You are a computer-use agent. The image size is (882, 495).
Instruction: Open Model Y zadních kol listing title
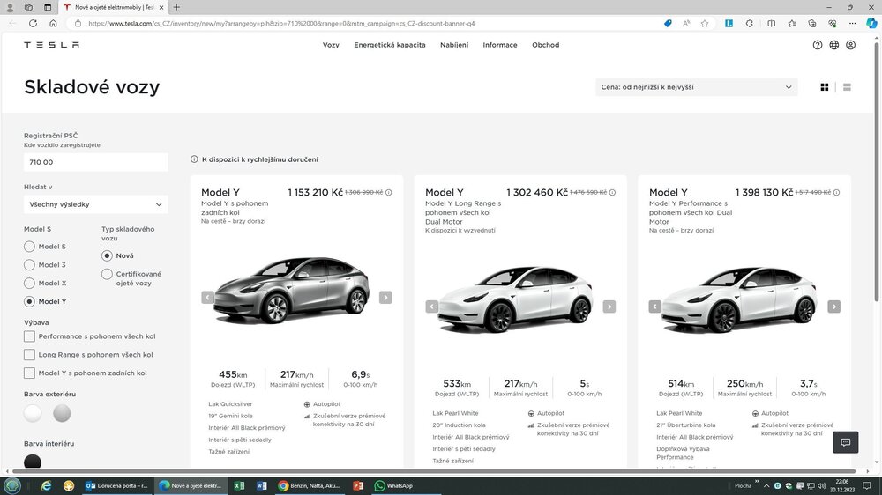tap(220, 193)
